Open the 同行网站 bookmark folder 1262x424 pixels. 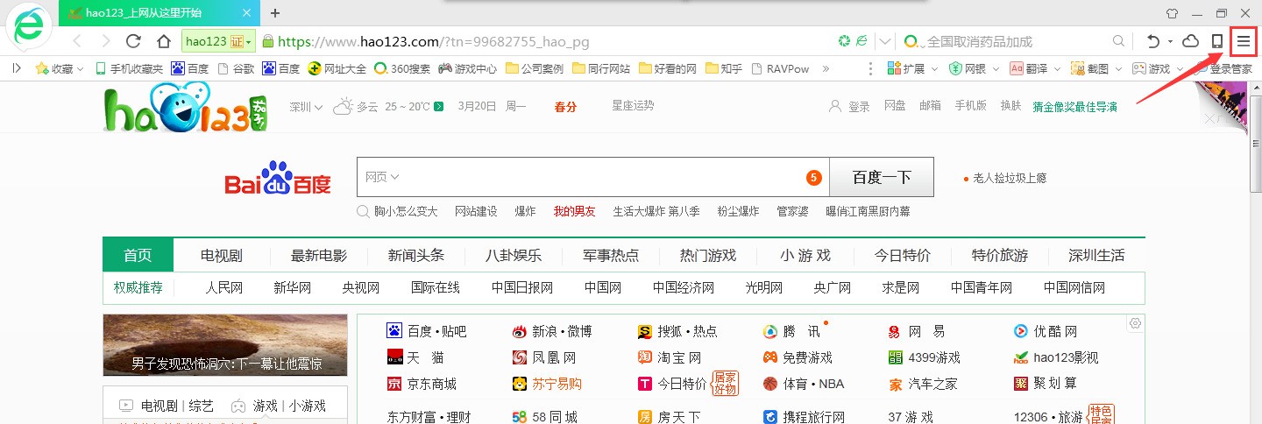point(601,68)
